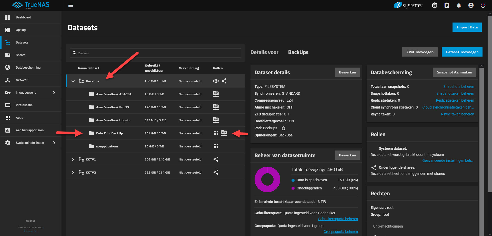Expand the Systeeminstellingen submenu

point(54,143)
